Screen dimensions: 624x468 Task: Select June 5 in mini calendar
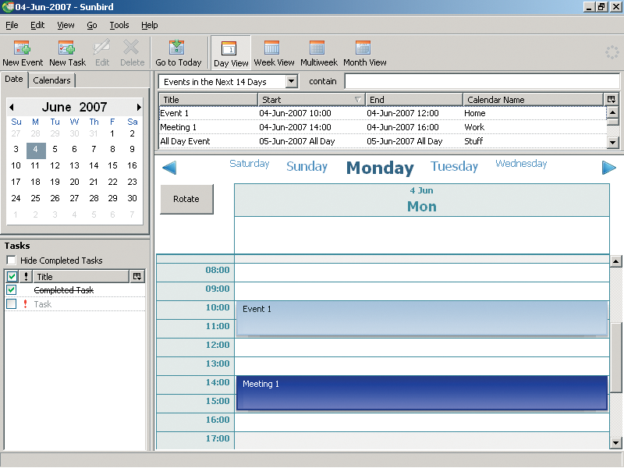coord(55,149)
